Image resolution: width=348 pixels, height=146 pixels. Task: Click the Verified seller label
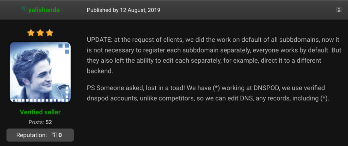tap(40, 112)
